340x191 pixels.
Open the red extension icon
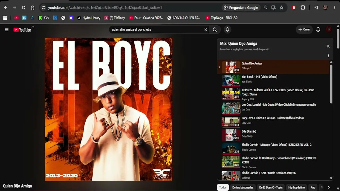pyautogui.click(x=294, y=8)
